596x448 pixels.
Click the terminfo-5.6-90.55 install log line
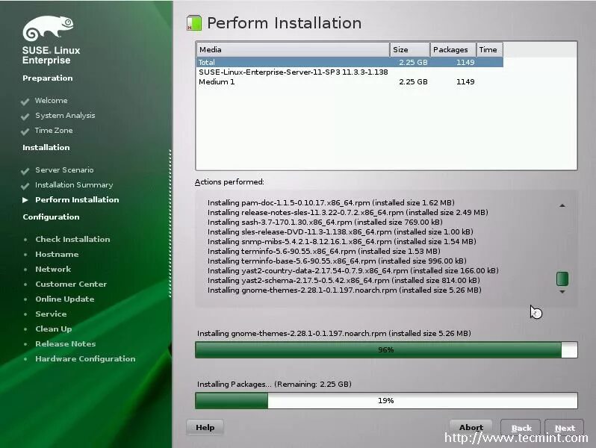[324, 251]
